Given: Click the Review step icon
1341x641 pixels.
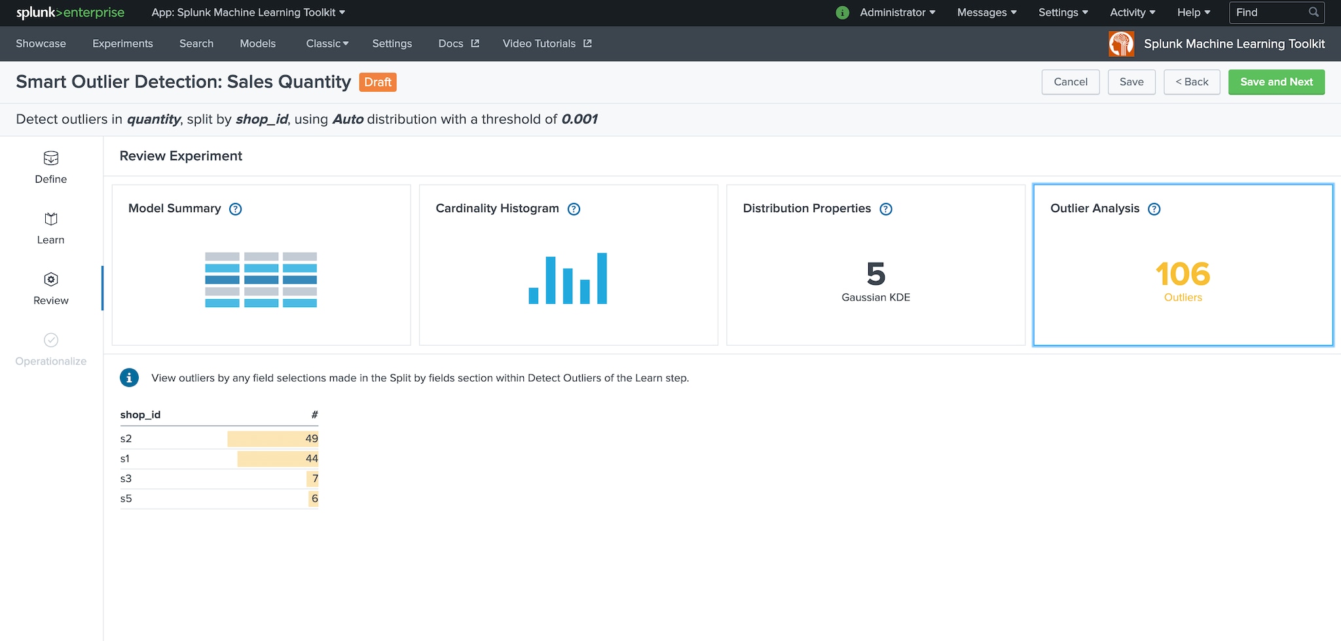Looking at the screenshot, I should point(51,280).
